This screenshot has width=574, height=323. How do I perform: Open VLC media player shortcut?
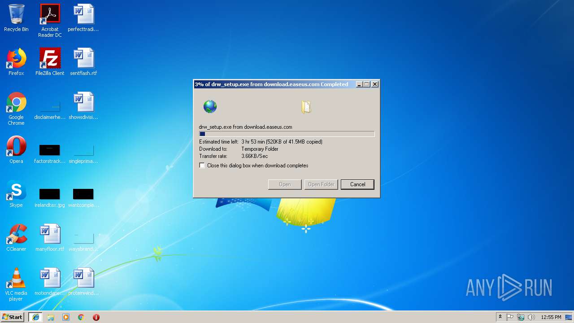[x=16, y=284]
